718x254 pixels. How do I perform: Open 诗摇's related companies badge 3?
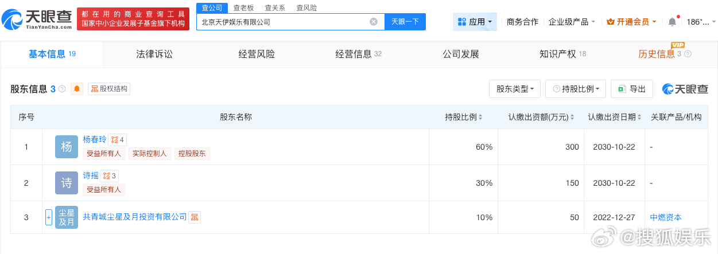pyautogui.click(x=110, y=176)
